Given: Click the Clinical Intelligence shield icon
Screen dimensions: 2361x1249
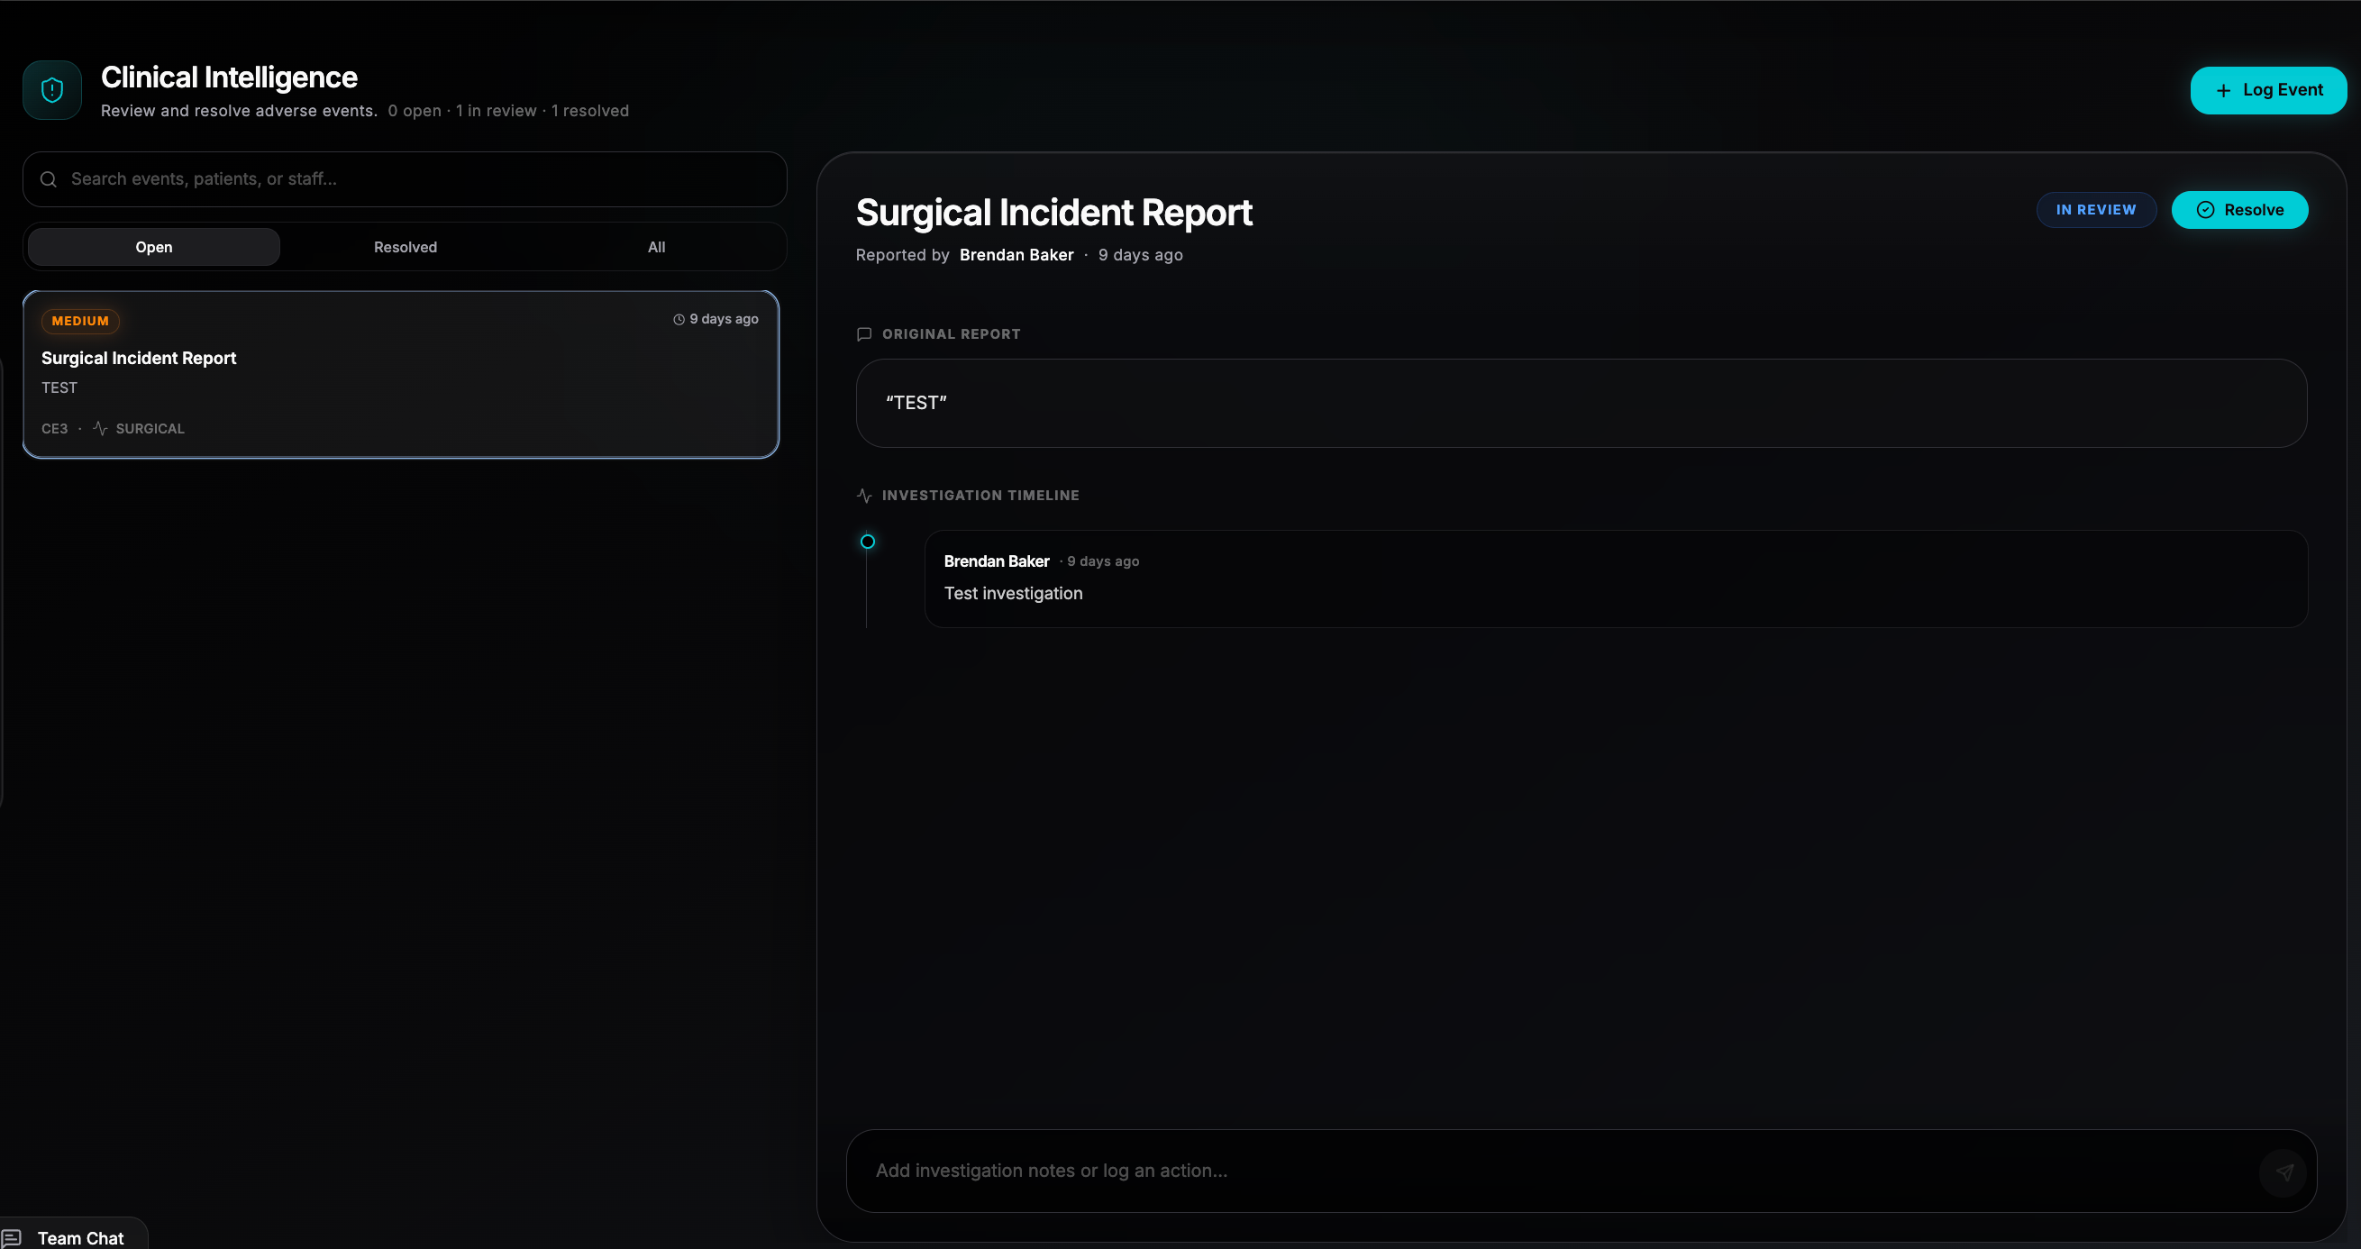Looking at the screenshot, I should click(x=52, y=90).
